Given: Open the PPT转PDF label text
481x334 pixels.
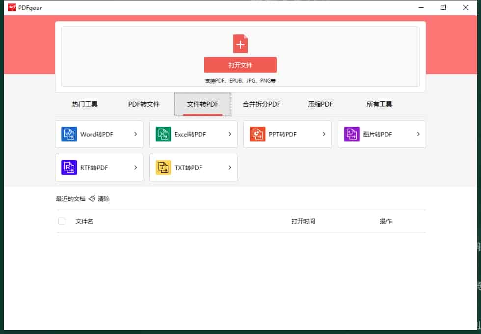Looking at the screenshot, I should coord(283,134).
